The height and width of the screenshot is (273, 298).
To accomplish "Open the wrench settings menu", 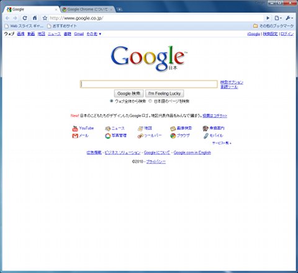I will pos(289,18).
